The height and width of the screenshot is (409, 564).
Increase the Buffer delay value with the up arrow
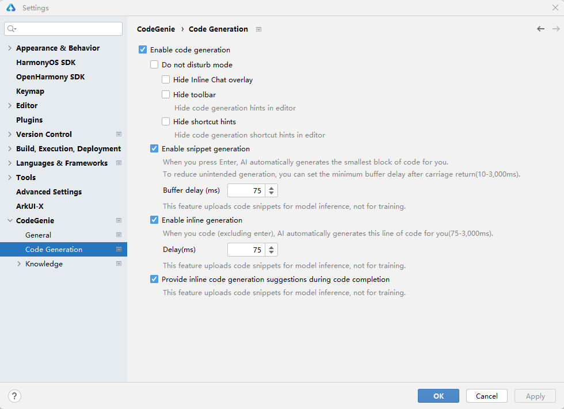click(x=272, y=188)
